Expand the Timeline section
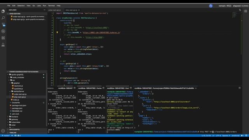The image size is (249, 140). pos(13,133)
